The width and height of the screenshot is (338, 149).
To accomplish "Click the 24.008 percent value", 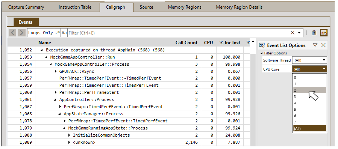I will [x=233, y=135].
